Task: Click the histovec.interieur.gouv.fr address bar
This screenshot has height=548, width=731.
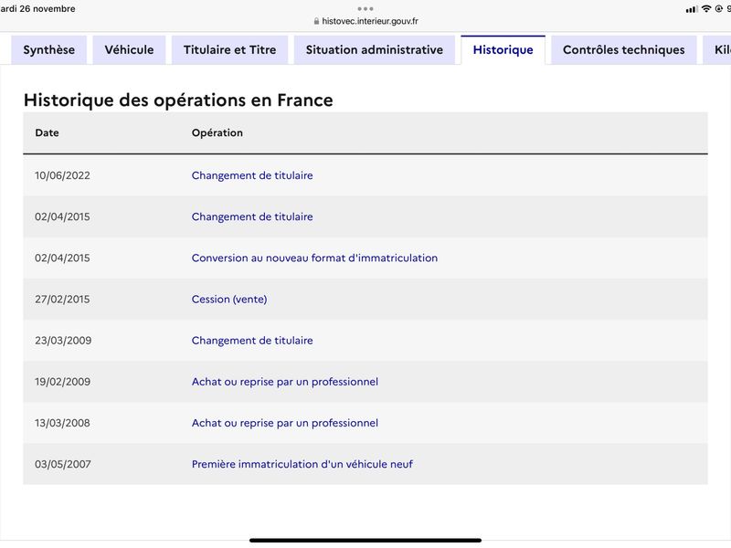Action: 365,21
